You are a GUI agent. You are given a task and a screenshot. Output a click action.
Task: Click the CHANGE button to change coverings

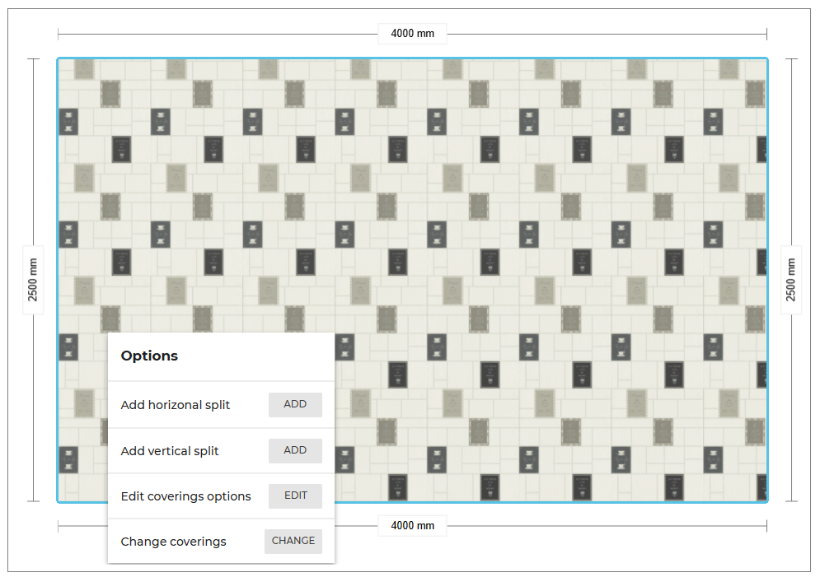click(x=293, y=541)
